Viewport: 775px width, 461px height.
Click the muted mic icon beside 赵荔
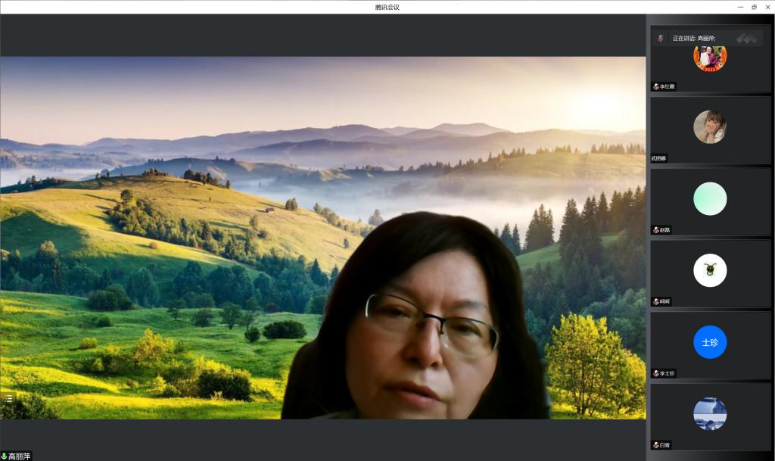[656, 230]
